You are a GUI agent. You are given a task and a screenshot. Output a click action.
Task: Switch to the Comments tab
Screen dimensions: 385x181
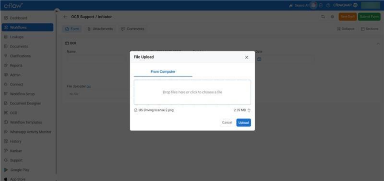pyautogui.click(x=133, y=29)
